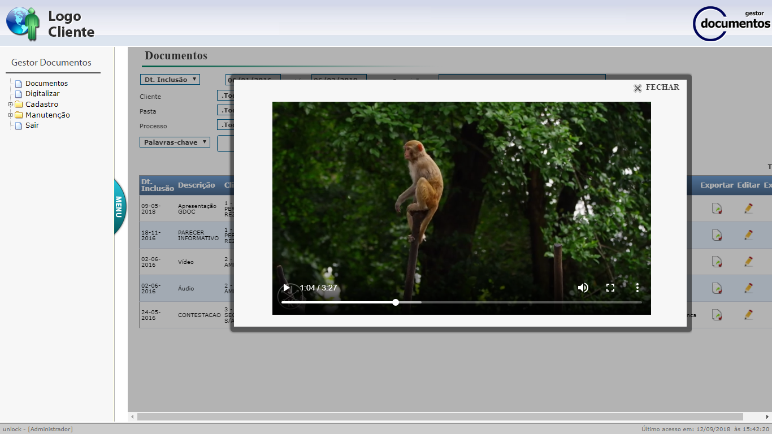Play the video in the popup

(287, 288)
